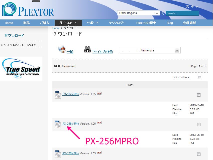Open the Firmware category dropdown
This screenshot has width=213, height=160.
[x=150, y=50]
